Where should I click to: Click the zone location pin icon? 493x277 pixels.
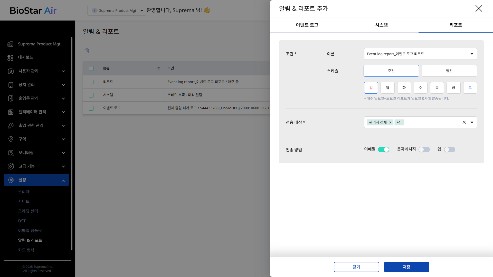point(11,139)
